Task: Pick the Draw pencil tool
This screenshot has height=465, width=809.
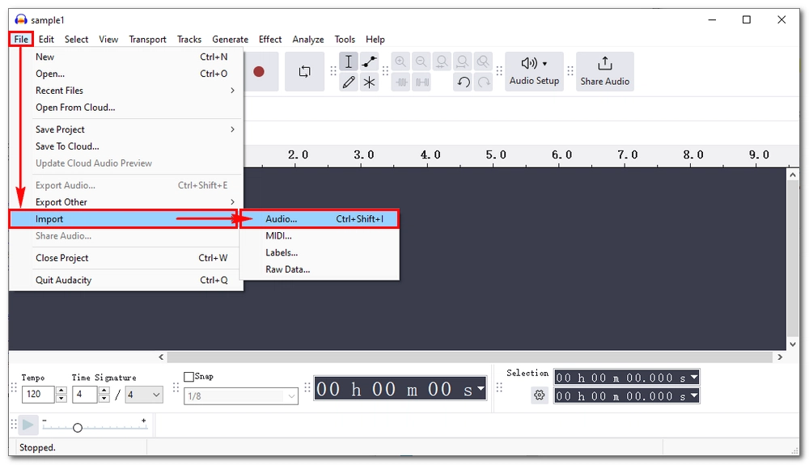Action: pyautogui.click(x=349, y=82)
